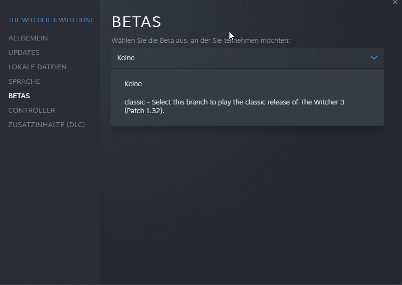Switch to the UPDATES section

(x=24, y=52)
